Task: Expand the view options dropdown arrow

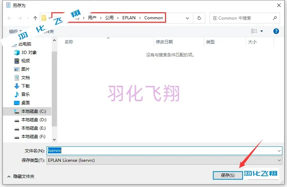Action: point(261,31)
